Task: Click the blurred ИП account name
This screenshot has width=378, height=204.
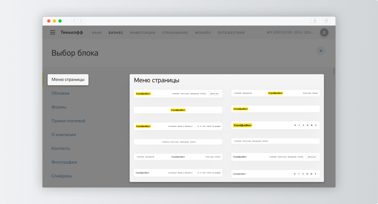Action: tap(290, 32)
